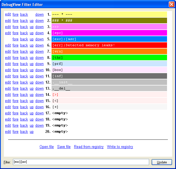Select <empty> text in row 20
Image resolution: width=176 pixels, height=169 pixels.
click(60, 132)
